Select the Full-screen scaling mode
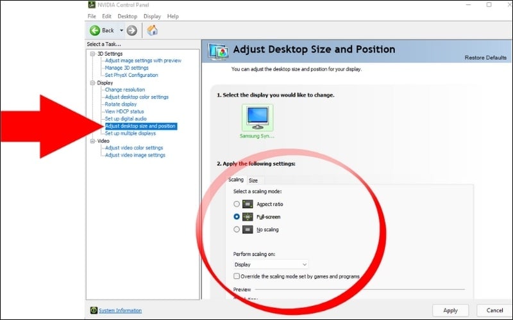 pyautogui.click(x=237, y=217)
